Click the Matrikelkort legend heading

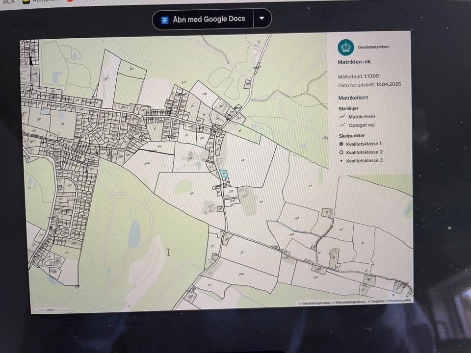353,98
